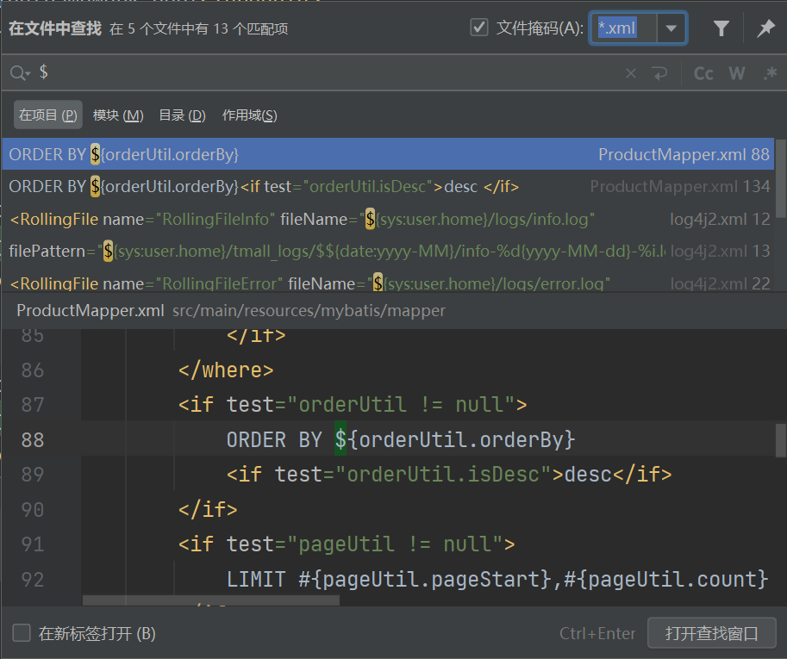Click ProductMapper.xml preview file name

pos(91,310)
